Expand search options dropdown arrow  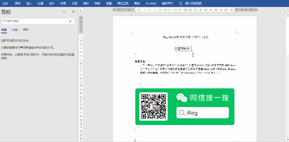click(x=73, y=21)
